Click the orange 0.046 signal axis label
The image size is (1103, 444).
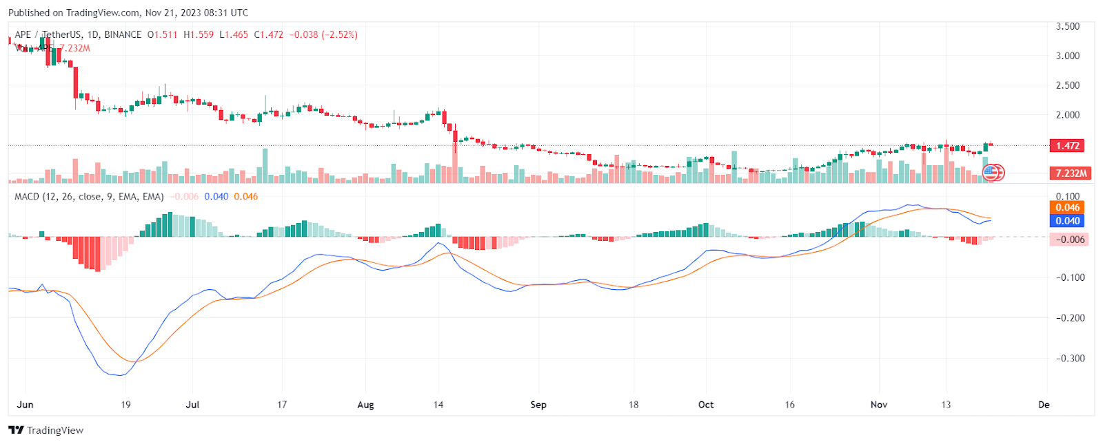(1066, 207)
